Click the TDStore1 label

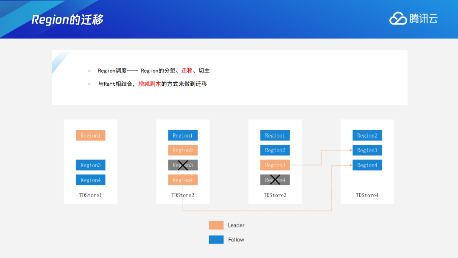click(91, 195)
